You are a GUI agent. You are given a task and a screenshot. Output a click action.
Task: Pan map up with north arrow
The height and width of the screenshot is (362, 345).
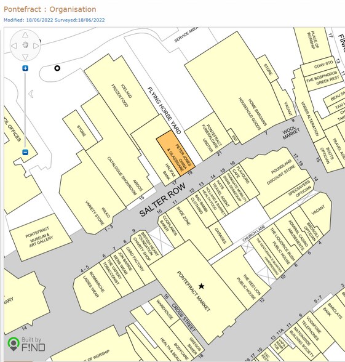click(x=25, y=35)
